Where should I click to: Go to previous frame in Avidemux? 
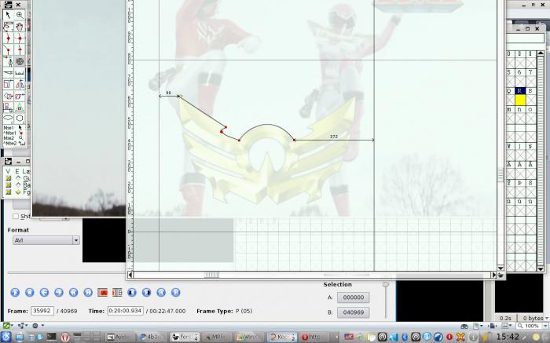click(x=44, y=292)
